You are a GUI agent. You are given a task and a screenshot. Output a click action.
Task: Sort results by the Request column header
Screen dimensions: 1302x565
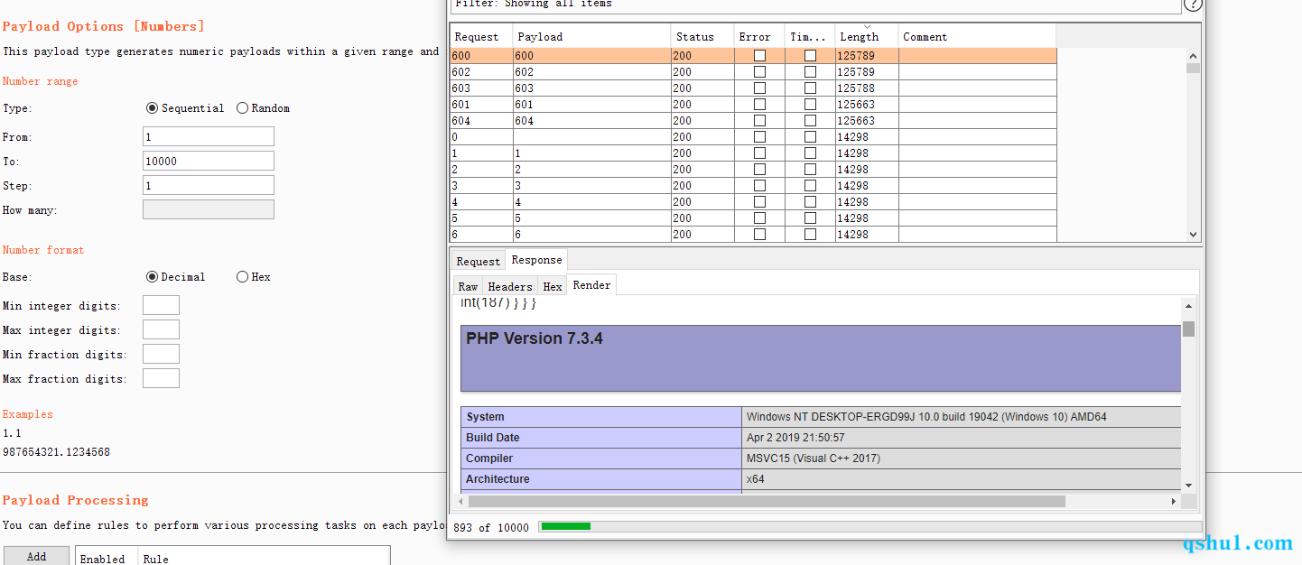pos(482,36)
